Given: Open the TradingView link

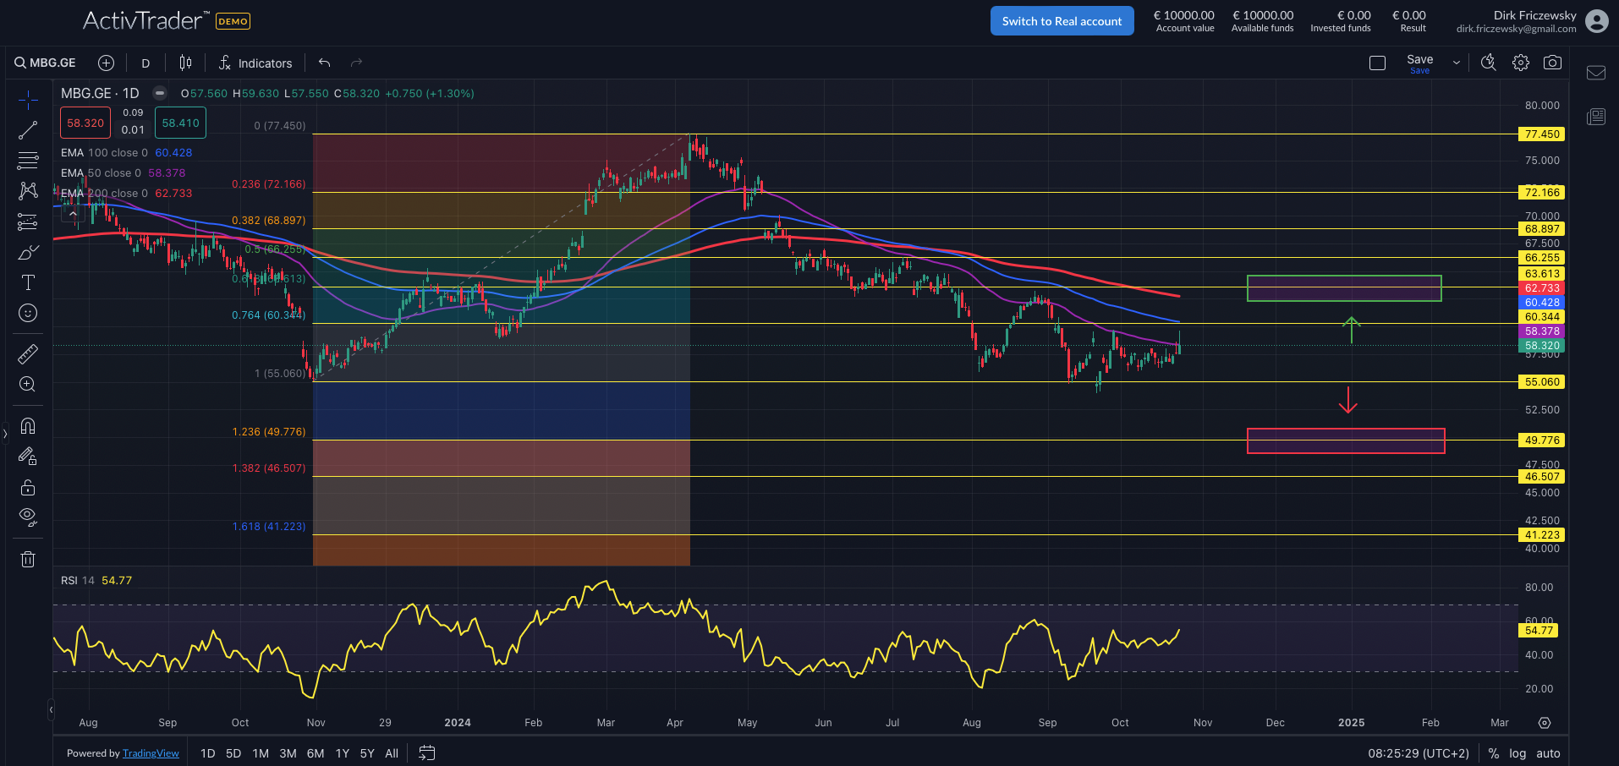Looking at the screenshot, I should tap(151, 753).
